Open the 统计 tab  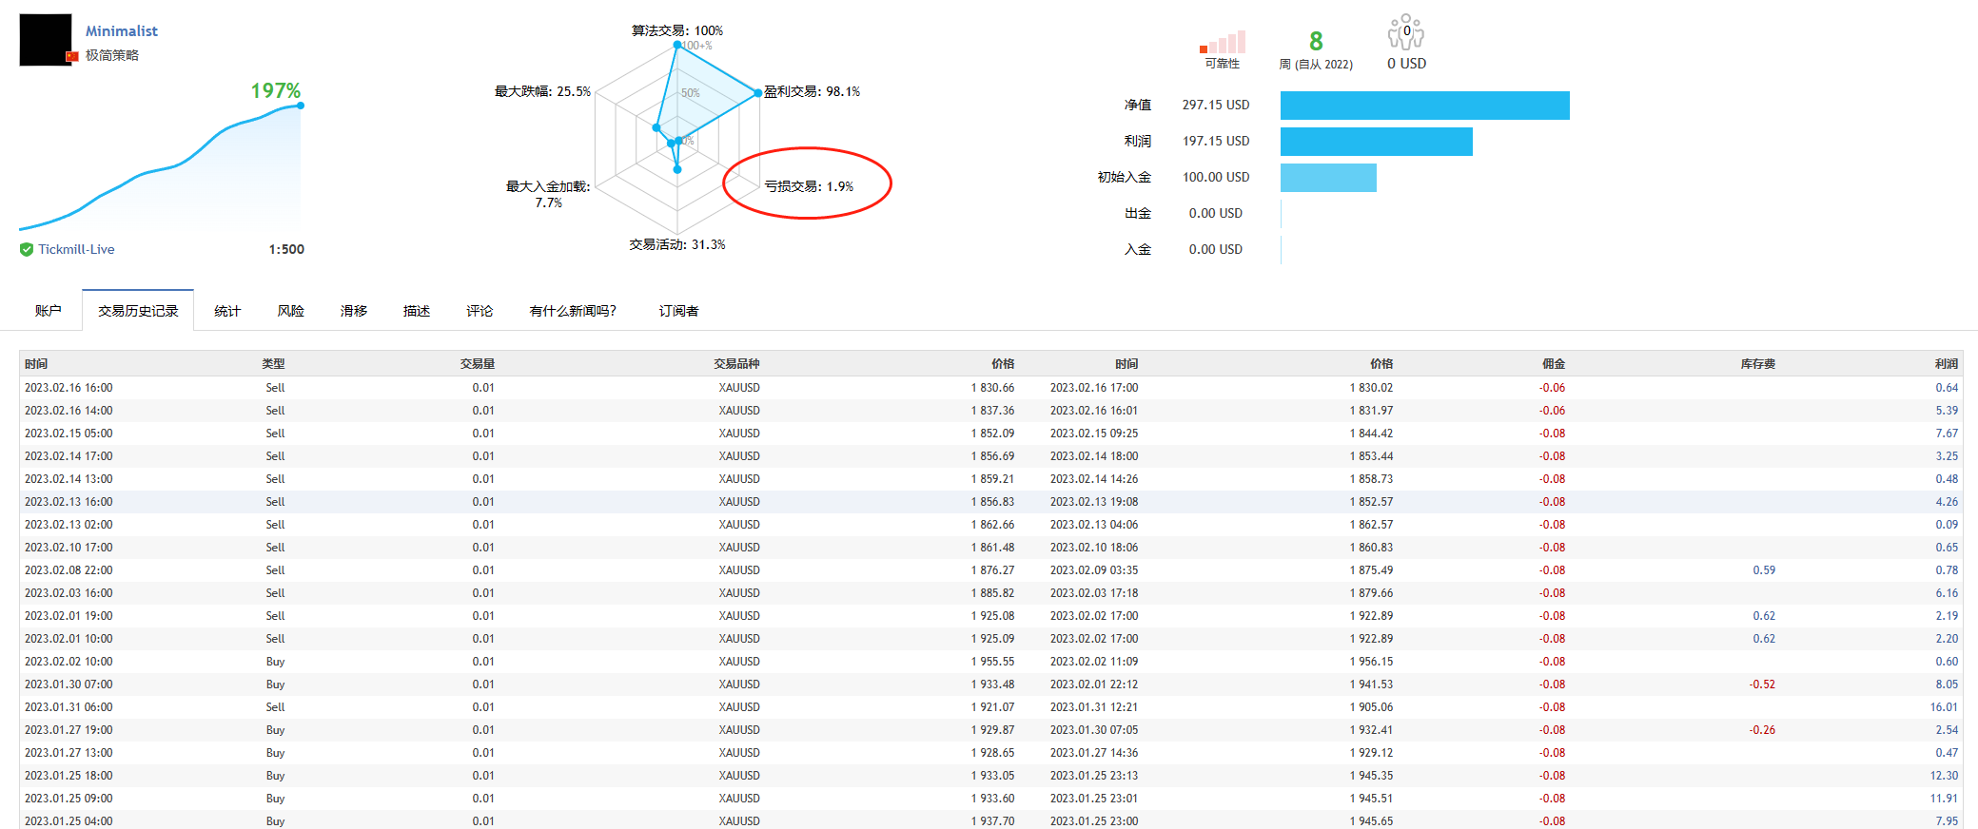(x=227, y=311)
